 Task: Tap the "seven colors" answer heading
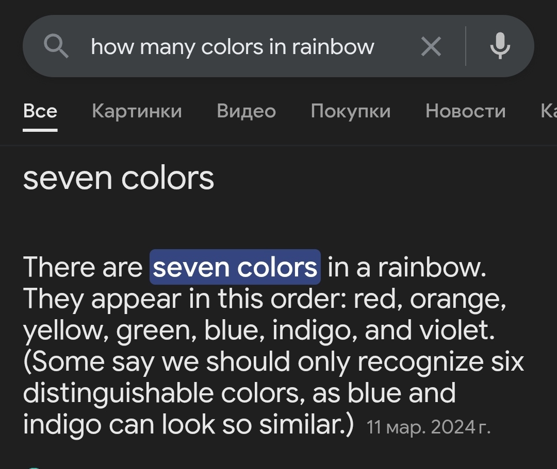(x=119, y=178)
